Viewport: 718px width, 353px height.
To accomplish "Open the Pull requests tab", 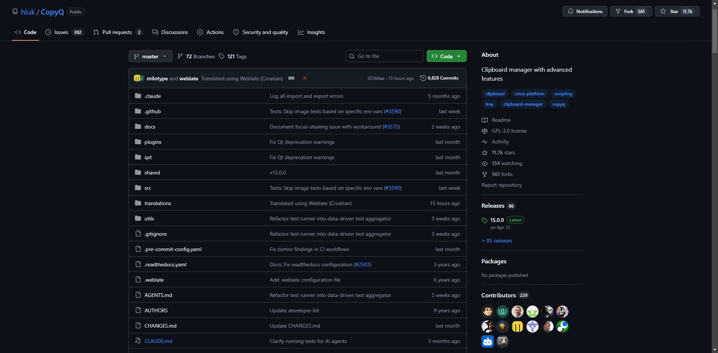I will pos(118,32).
